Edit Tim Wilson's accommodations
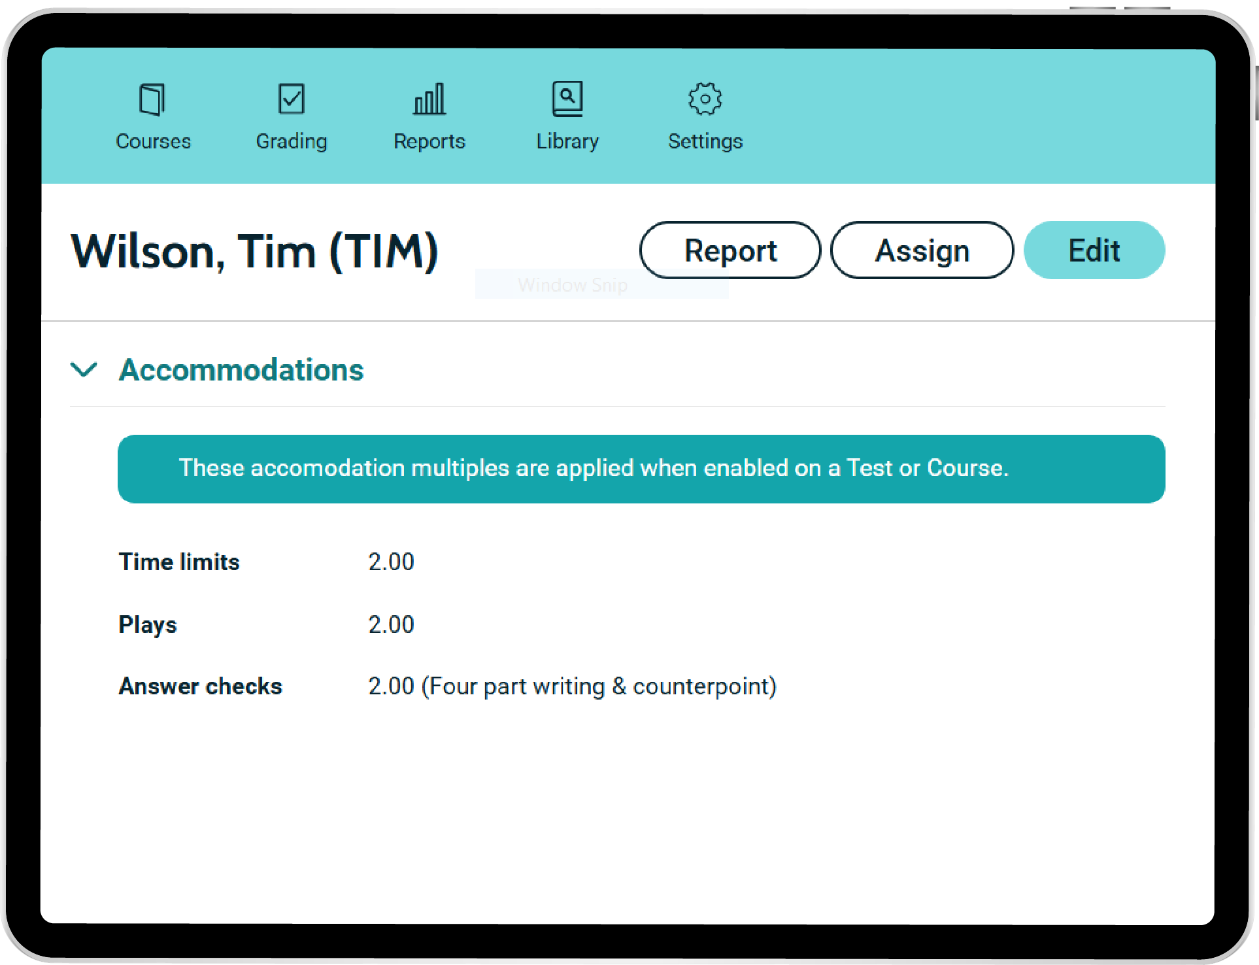This screenshot has width=1259, height=965. click(x=1094, y=250)
